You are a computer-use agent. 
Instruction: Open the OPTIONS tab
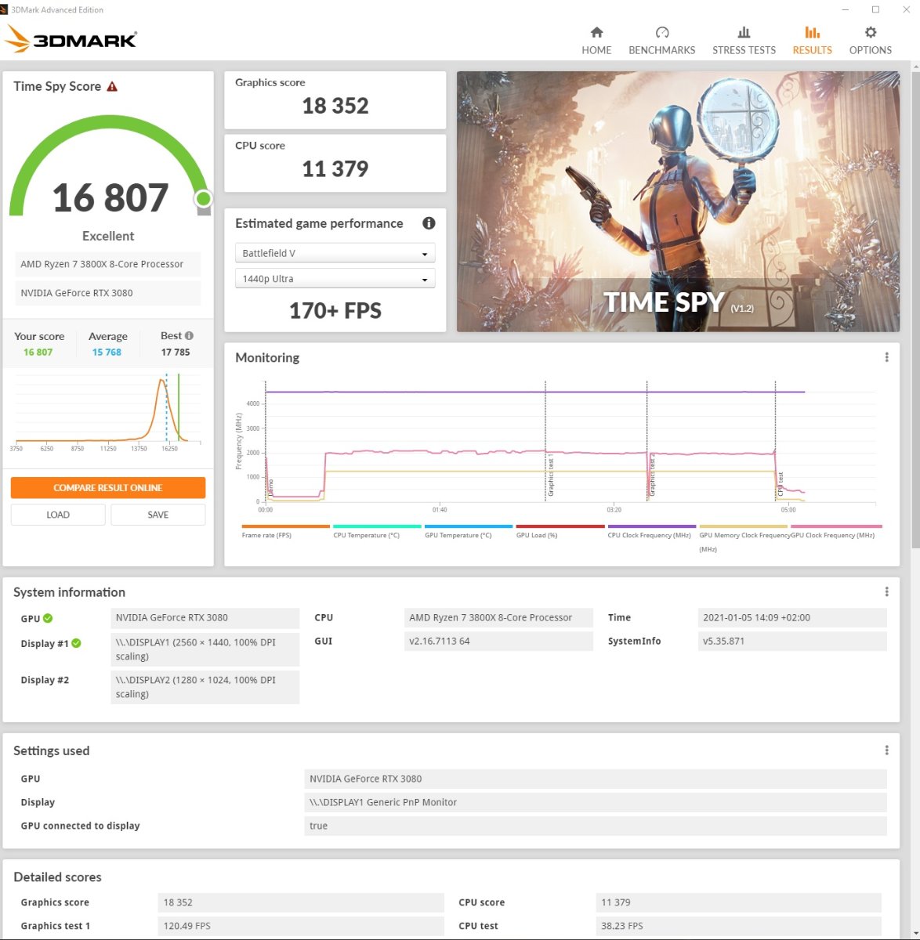pos(870,40)
